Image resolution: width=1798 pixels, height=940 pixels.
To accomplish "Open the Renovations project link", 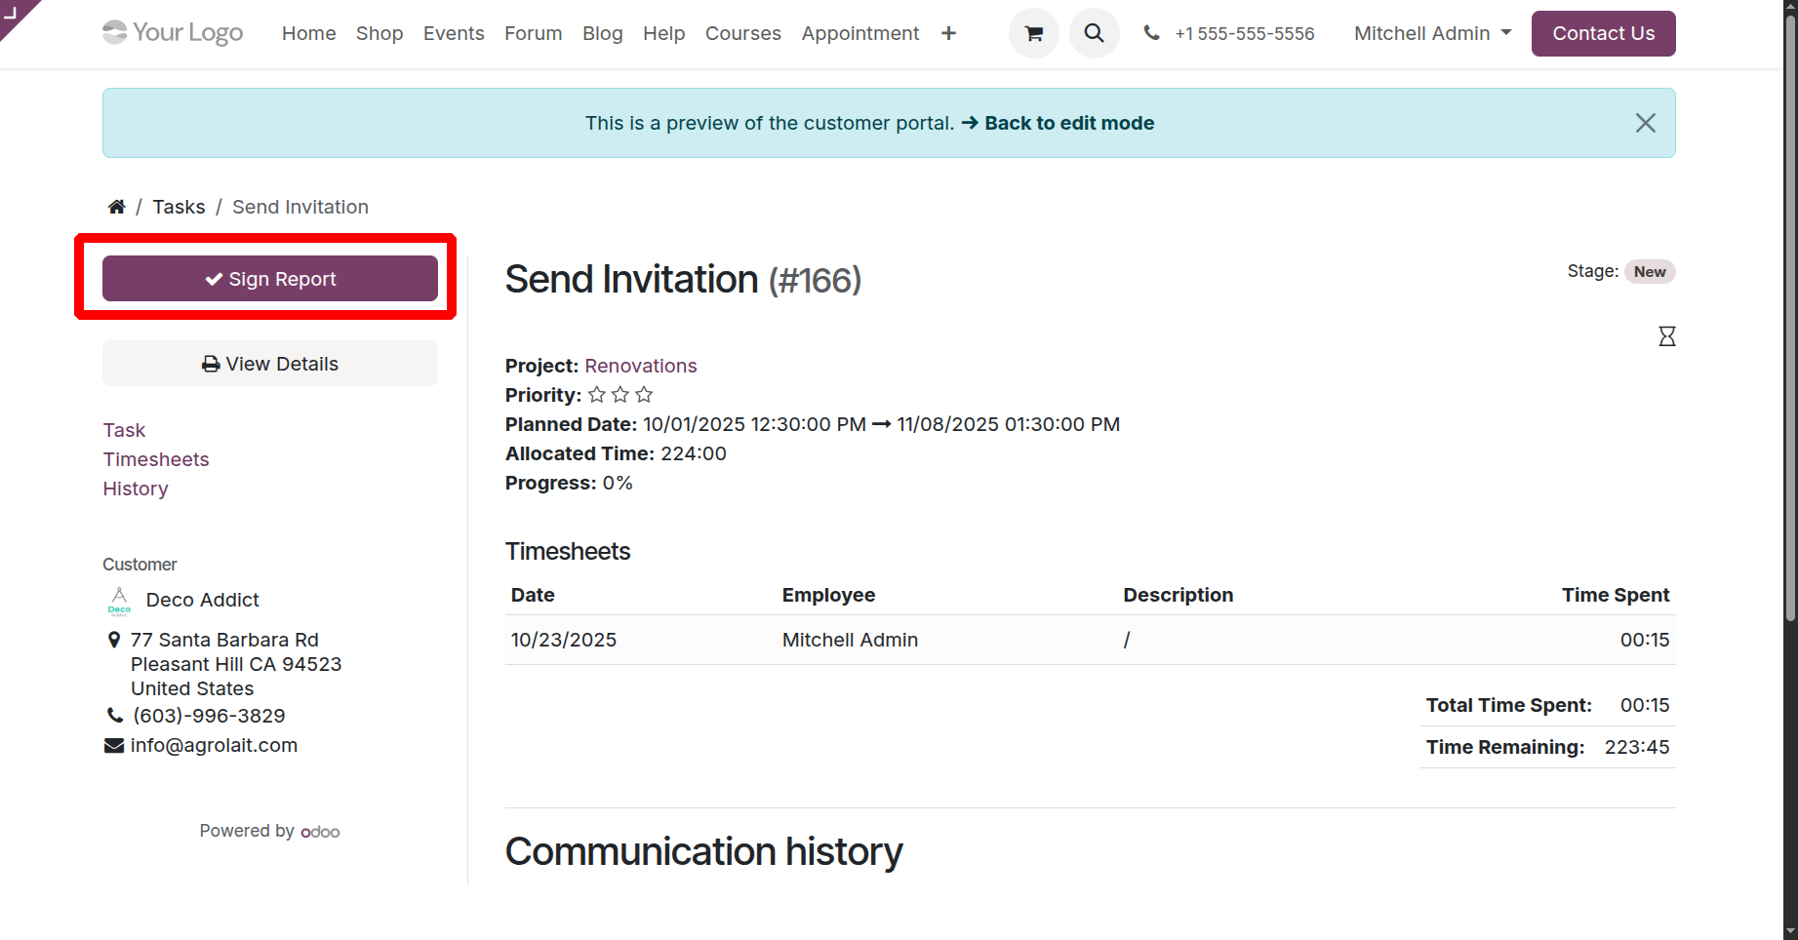I will click(x=640, y=366).
